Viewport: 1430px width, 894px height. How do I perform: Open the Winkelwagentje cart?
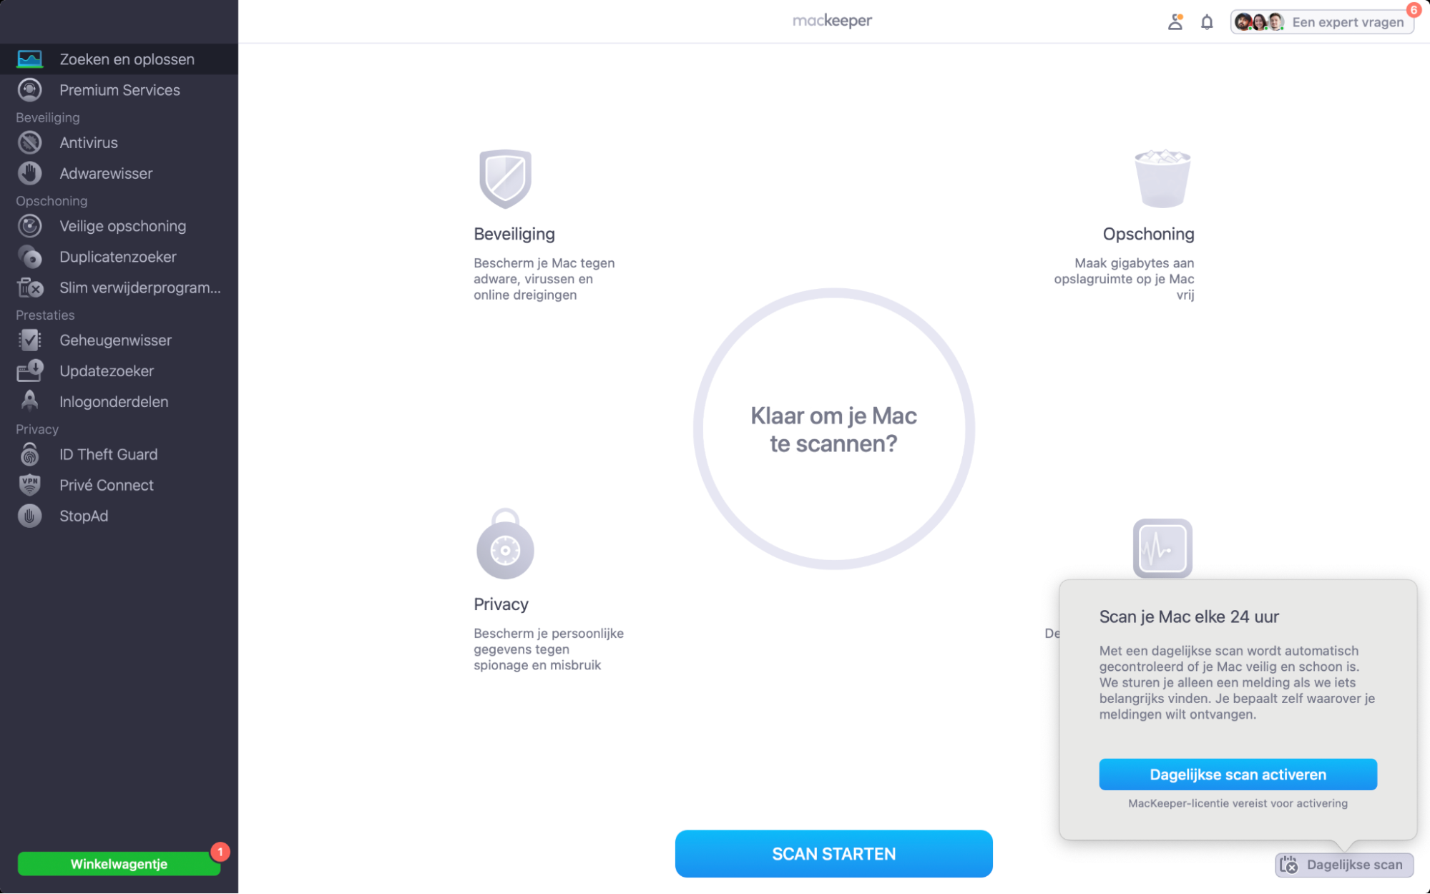tap(118, 863)
